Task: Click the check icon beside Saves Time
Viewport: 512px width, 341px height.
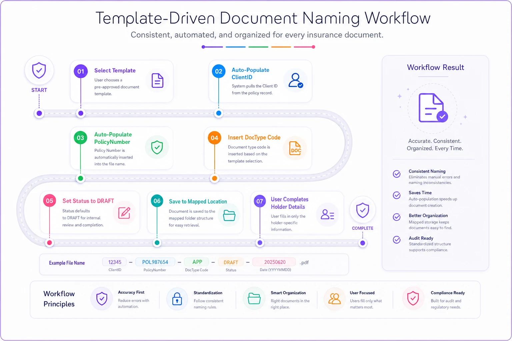Action: pyautogui.click(x=397, y=195)
